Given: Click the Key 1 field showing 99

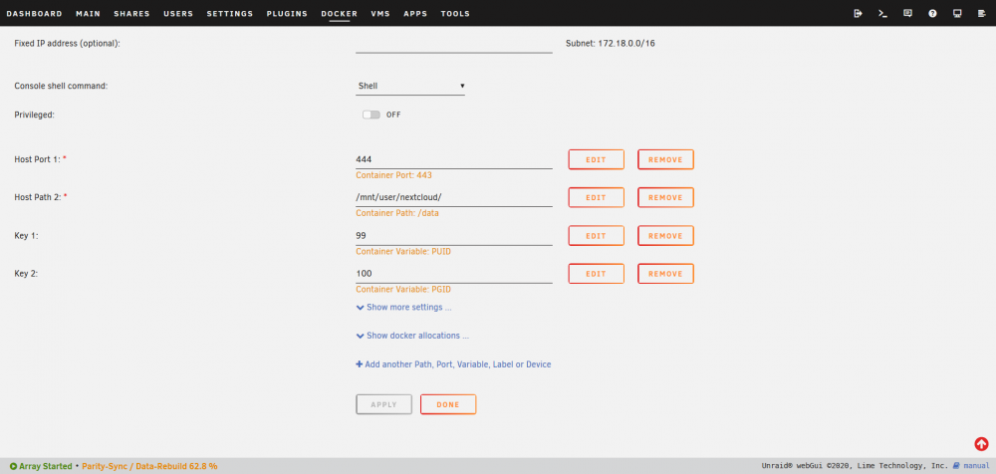Looking at the screenshot, I should click(454, 236).
